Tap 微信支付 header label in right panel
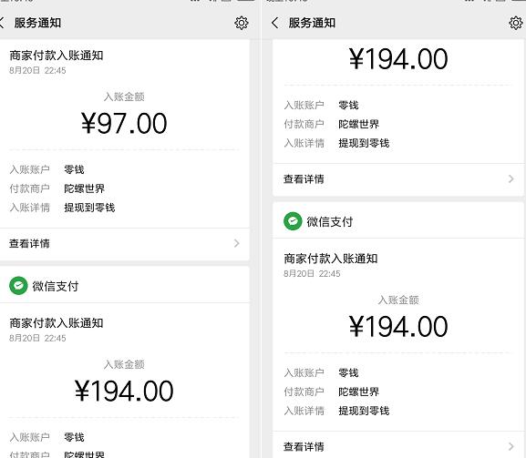 [330, 222]
